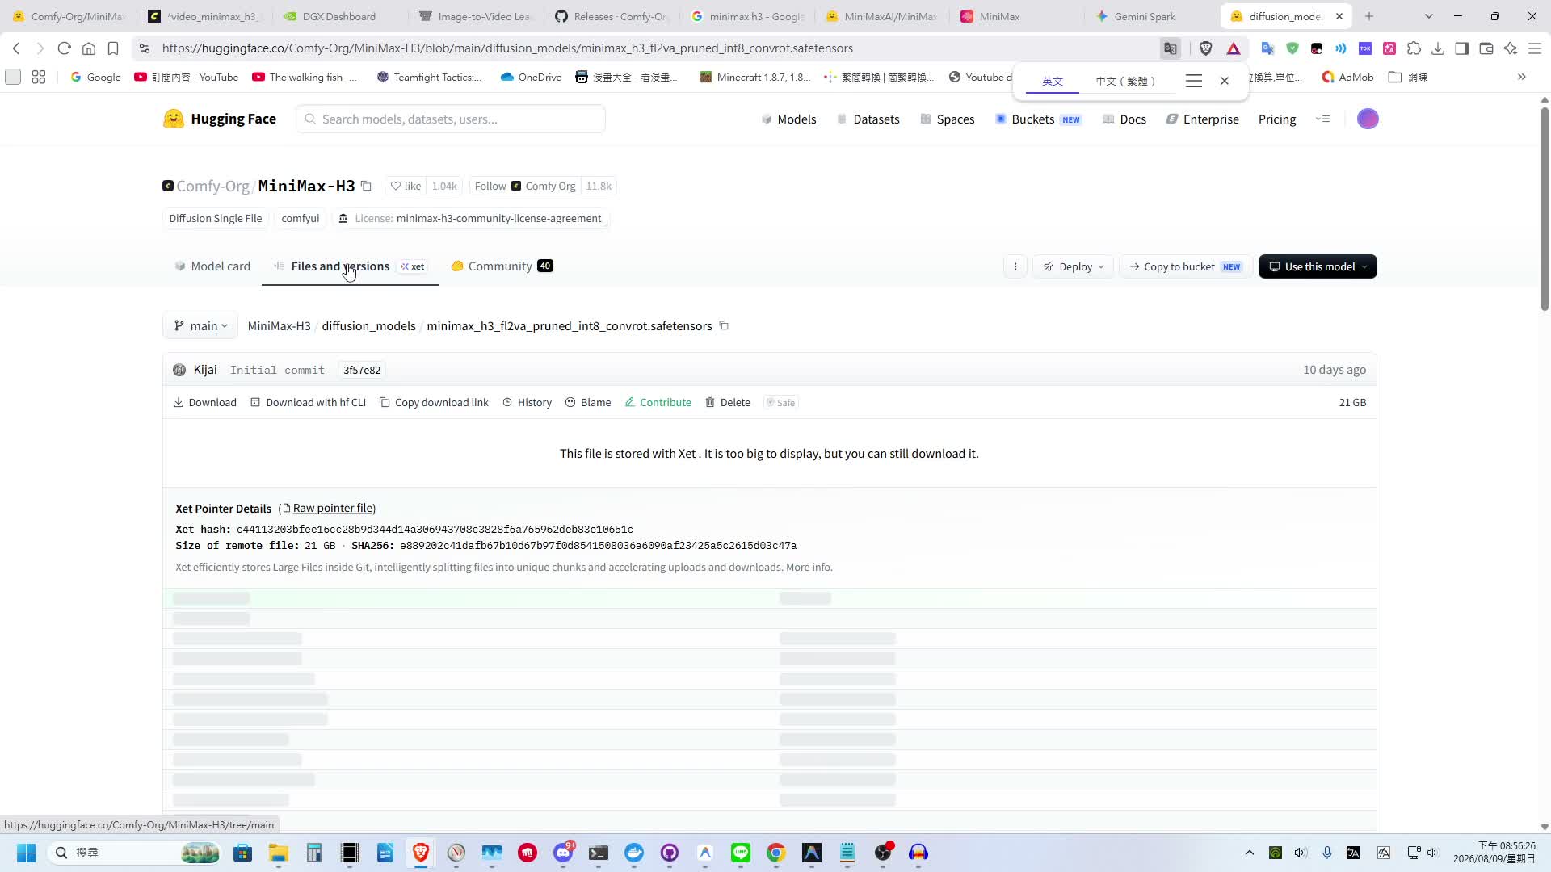The height and width of the screenshot is (872, 1551).
Task: Open Brave Rewards triangle icon
Action: [1234, 48]
